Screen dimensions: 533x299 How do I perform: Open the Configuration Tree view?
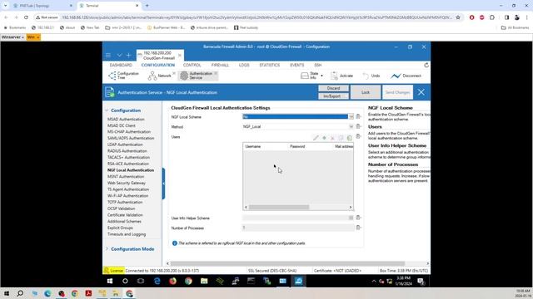(x=124, y=76)
